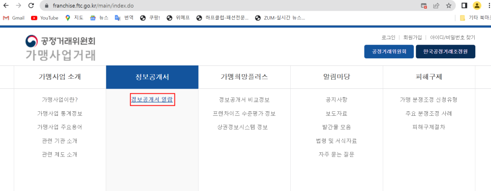Open 공지사항 under 알림마당
The image size is (491, 191).
tap(336, 100)
